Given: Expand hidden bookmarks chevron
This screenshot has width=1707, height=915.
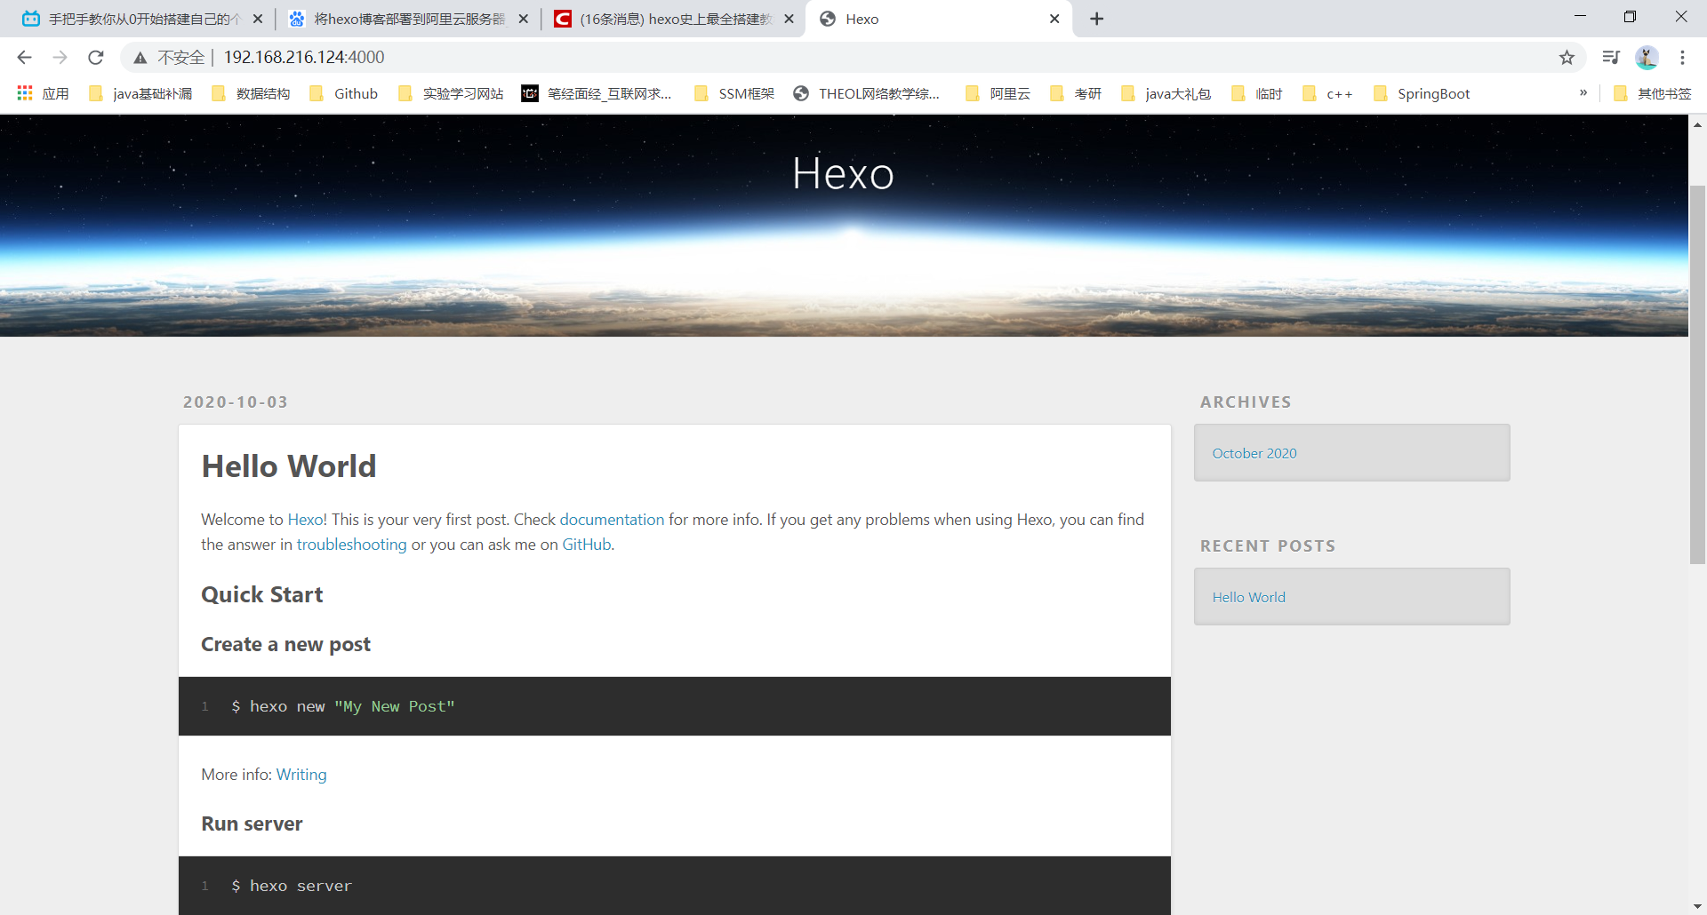Looking at the screenshot, I should coord(1583,92).
